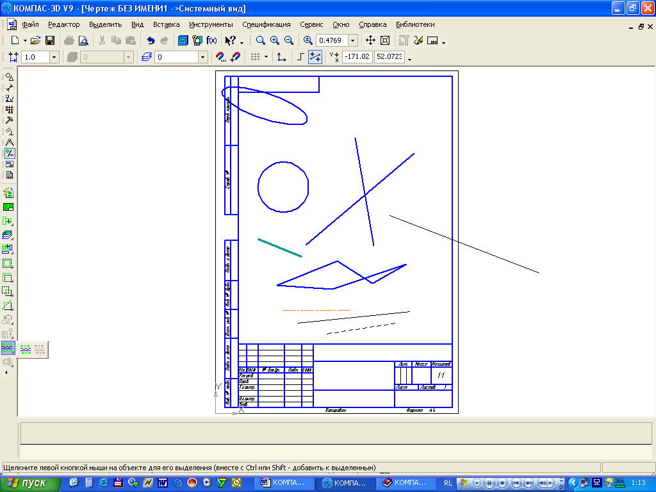Click the X coordinate field -171.02

coord(357,56)
